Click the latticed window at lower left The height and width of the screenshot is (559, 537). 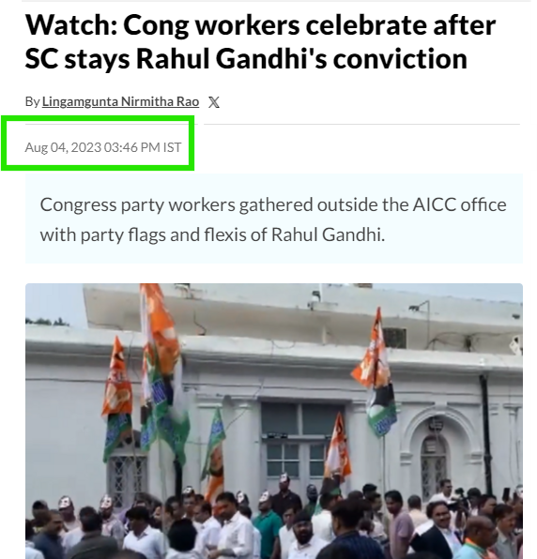coord(127,476)
